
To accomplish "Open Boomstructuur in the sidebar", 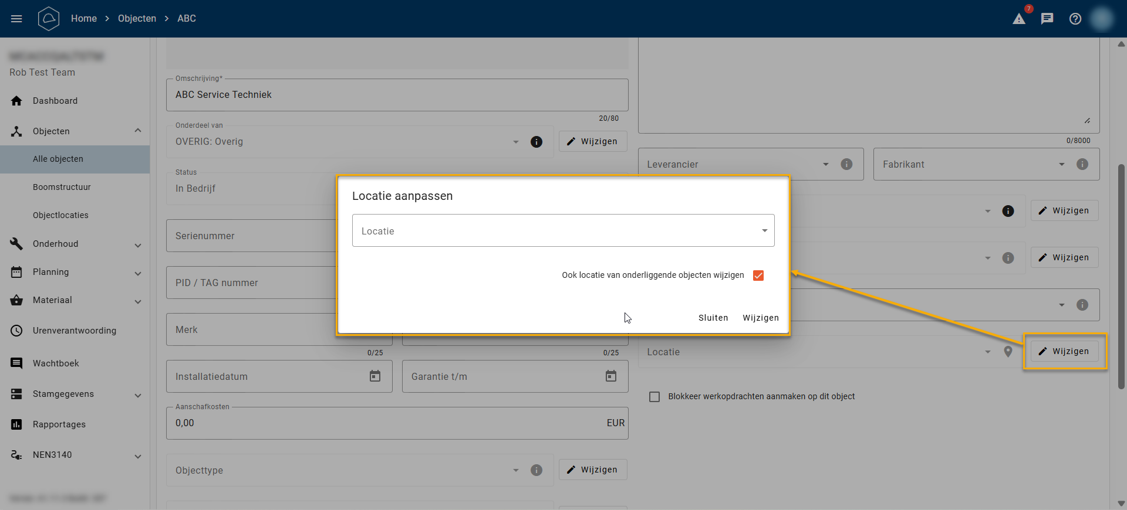I will (62, 187).
